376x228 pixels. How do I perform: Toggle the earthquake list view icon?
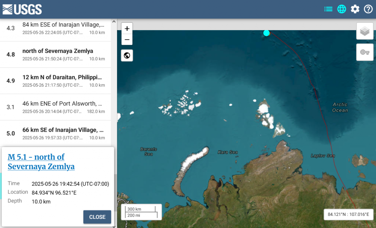coord(328,9)
